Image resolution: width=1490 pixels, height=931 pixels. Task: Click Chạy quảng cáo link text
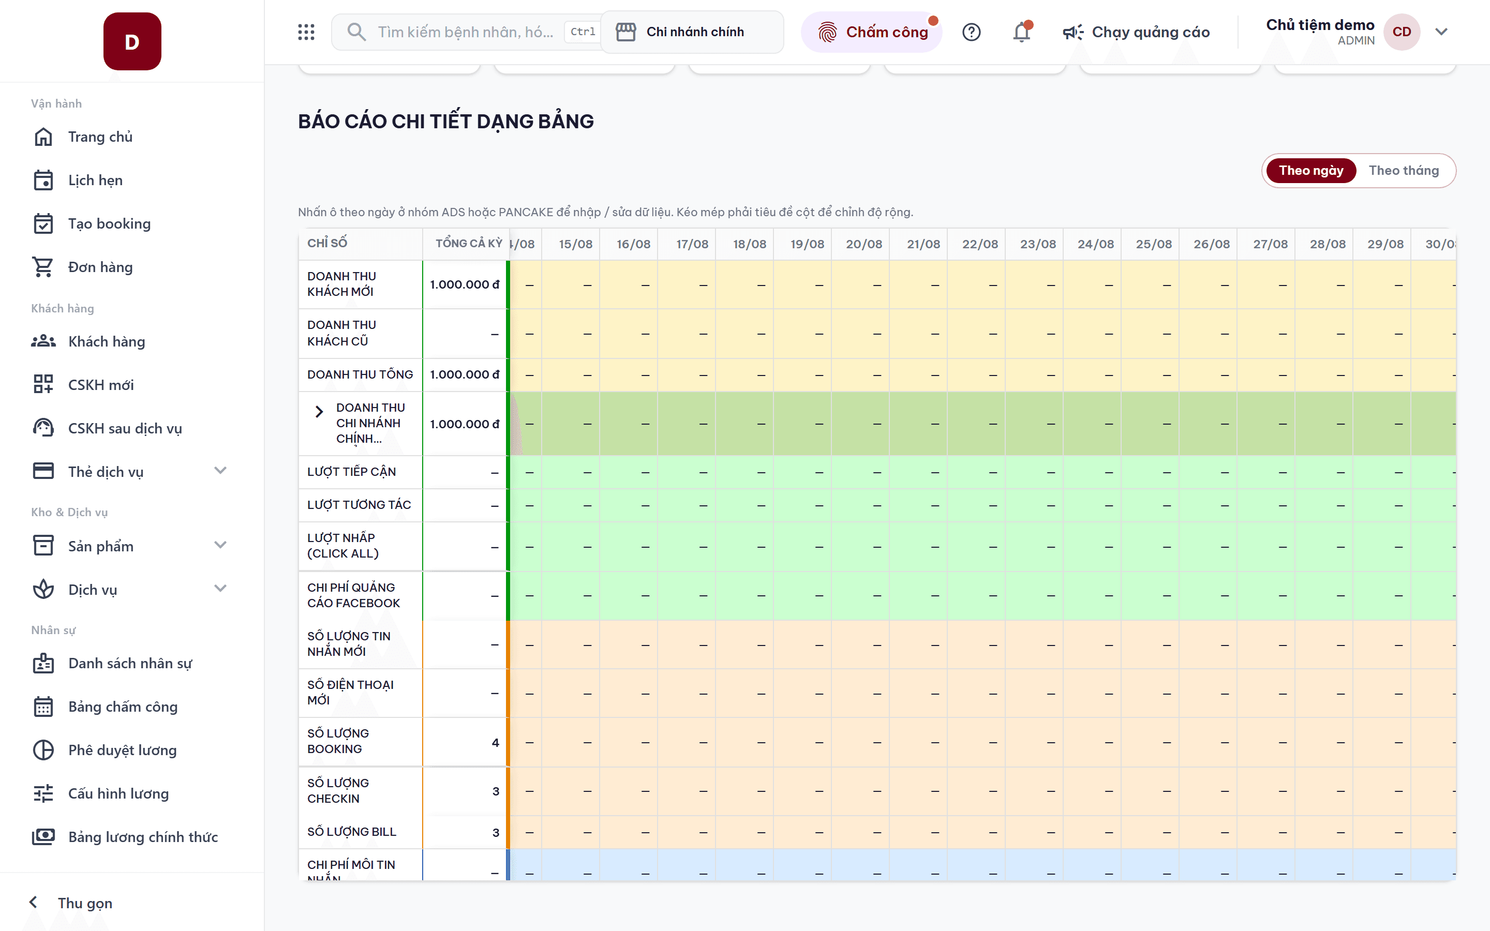[1151, 32]
